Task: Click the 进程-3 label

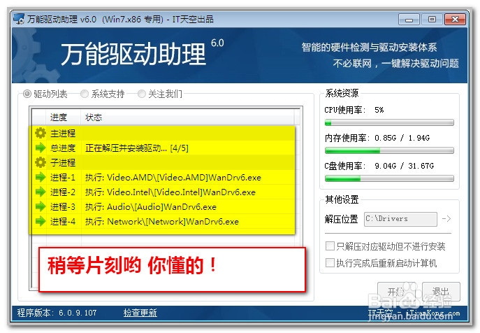Action: (63, 206)
